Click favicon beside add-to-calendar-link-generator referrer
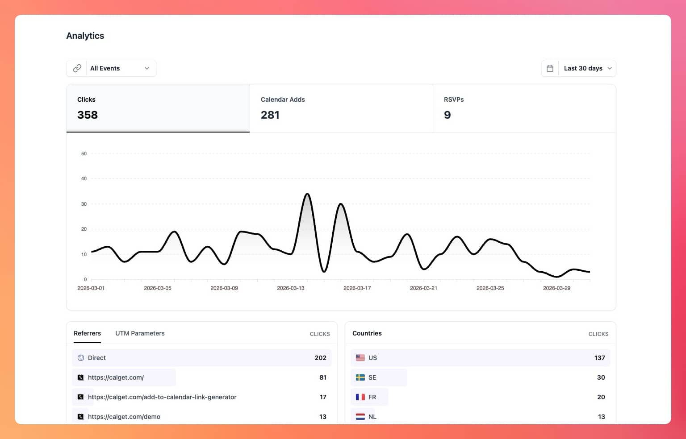The height and width of the screenshot is (439, 686). tap(81, 397)
